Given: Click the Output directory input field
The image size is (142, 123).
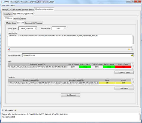Looking at the screenshot, I should tap(76, 55).
